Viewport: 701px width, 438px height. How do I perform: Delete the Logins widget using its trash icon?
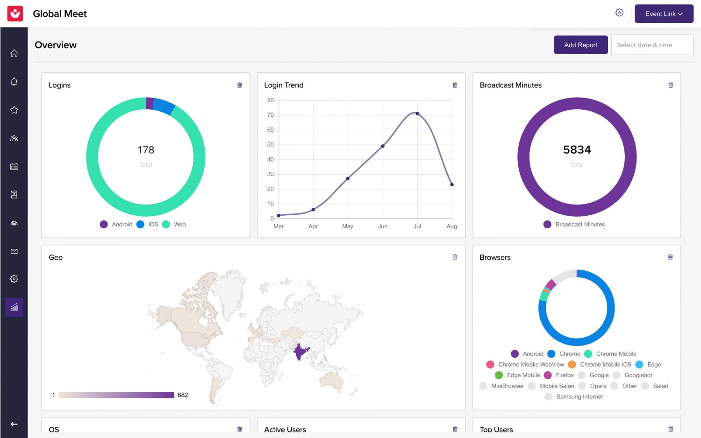tap(239, 85)
